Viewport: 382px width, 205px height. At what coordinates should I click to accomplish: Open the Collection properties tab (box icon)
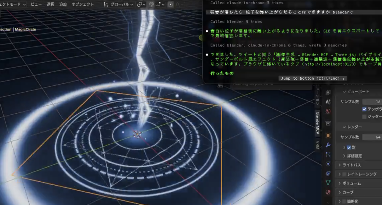pos(328,123)
